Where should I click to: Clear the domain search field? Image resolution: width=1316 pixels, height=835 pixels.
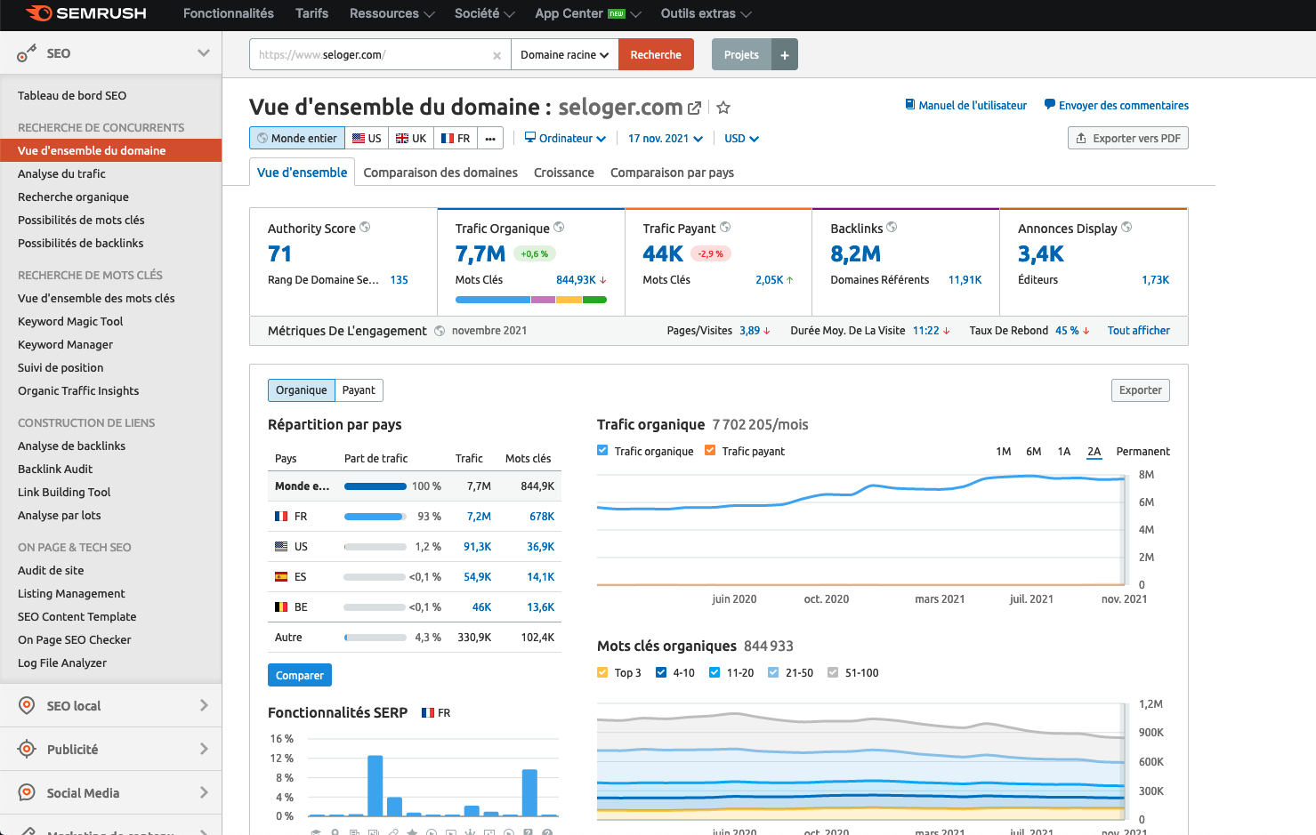[x=497, y=55]
